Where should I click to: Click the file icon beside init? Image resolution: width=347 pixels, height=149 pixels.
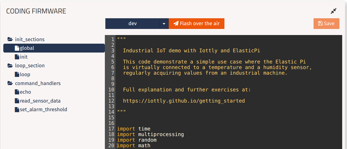click(17, 57)
